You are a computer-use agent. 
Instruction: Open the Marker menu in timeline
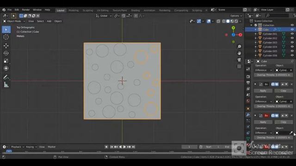[51, 147]
